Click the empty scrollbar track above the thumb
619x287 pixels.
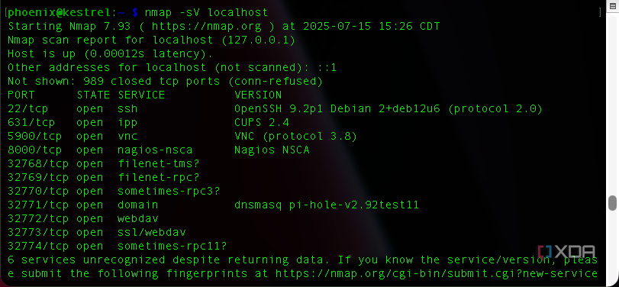612,105
